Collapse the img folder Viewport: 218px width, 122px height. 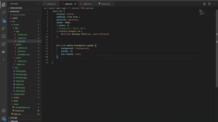click(16, 68)
